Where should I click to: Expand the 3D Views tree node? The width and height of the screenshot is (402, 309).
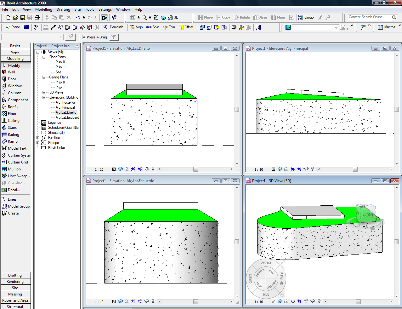tap(44, 92)
